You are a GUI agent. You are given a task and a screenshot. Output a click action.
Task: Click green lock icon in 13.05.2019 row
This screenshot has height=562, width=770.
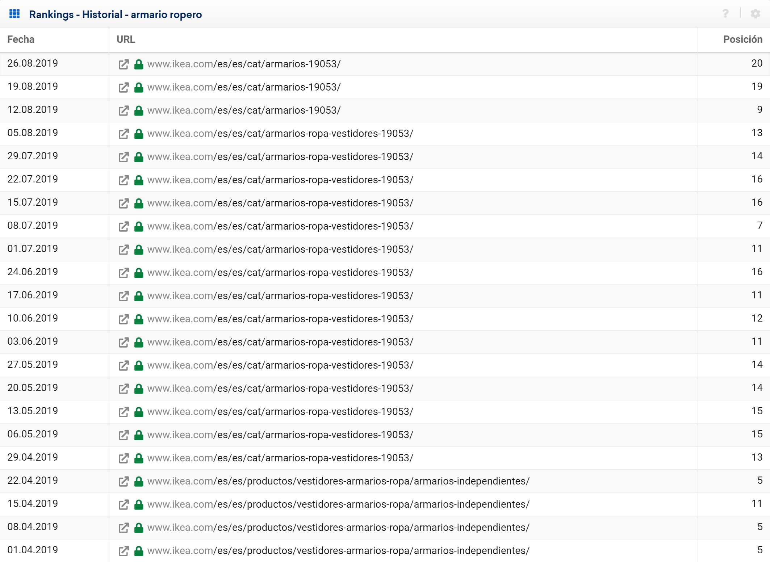[139, 412]
